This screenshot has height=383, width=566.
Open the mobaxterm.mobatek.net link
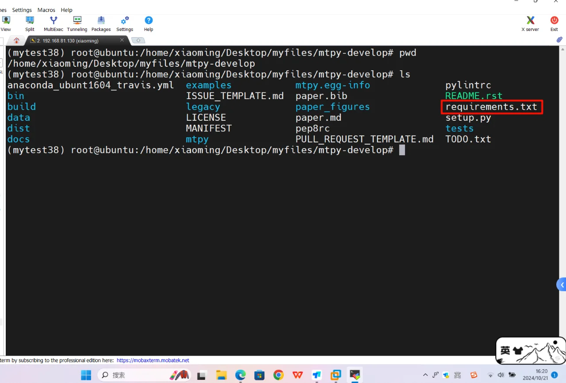pyautogui.click(x=153, y=360)
